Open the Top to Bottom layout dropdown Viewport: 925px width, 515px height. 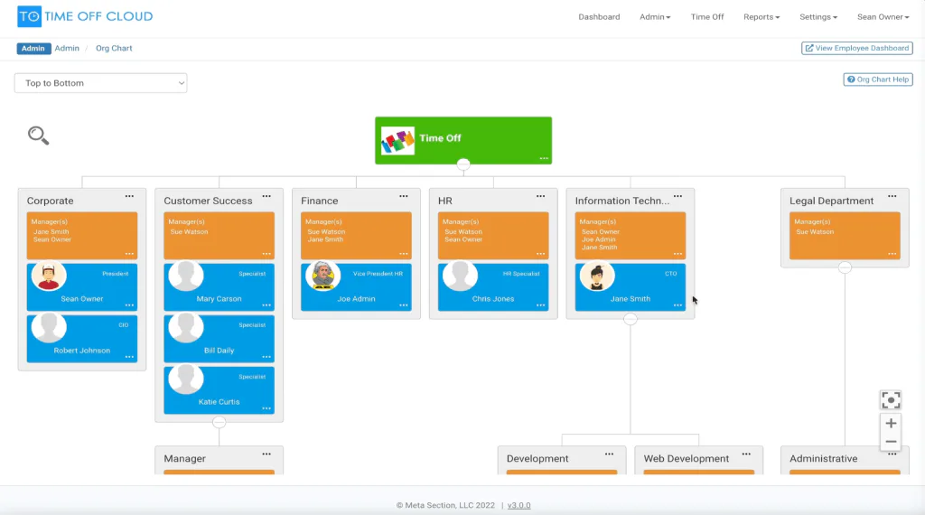click(x=101, y=83)
